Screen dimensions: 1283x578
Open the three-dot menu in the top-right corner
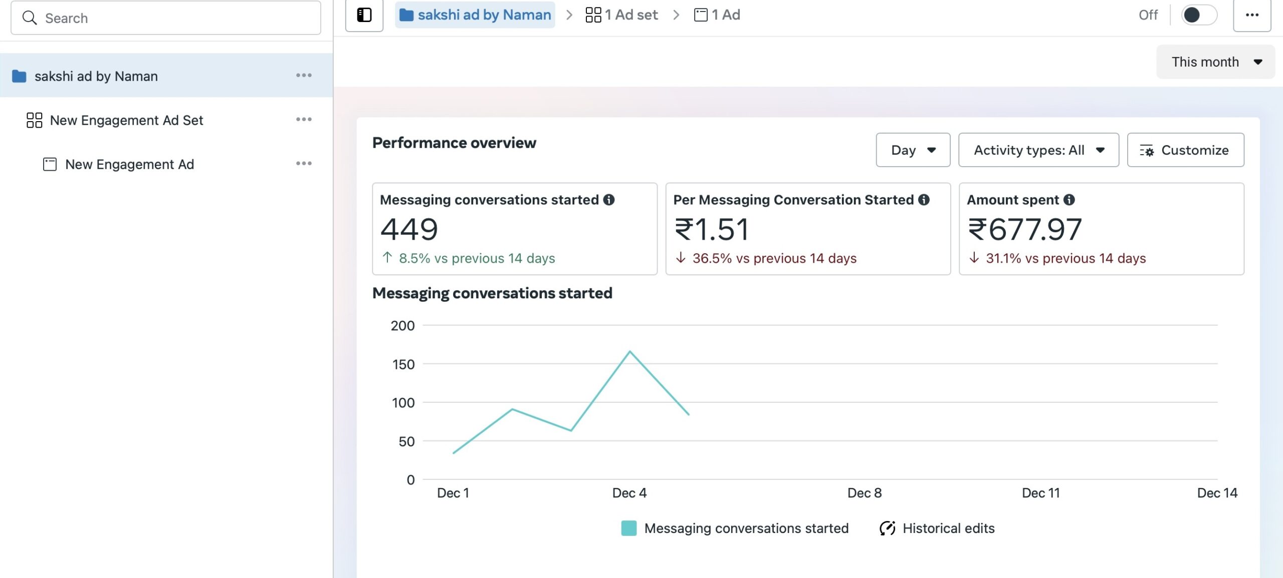[x=1252, y=15]
